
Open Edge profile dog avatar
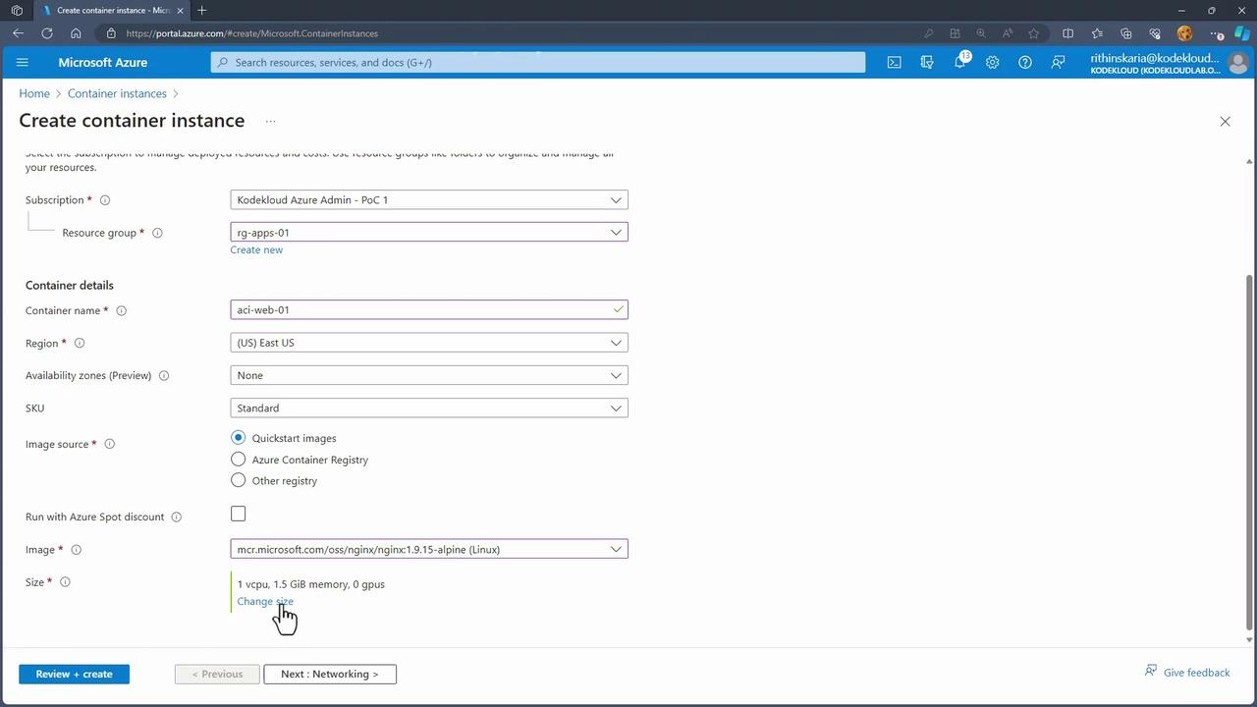[1184, 33]
